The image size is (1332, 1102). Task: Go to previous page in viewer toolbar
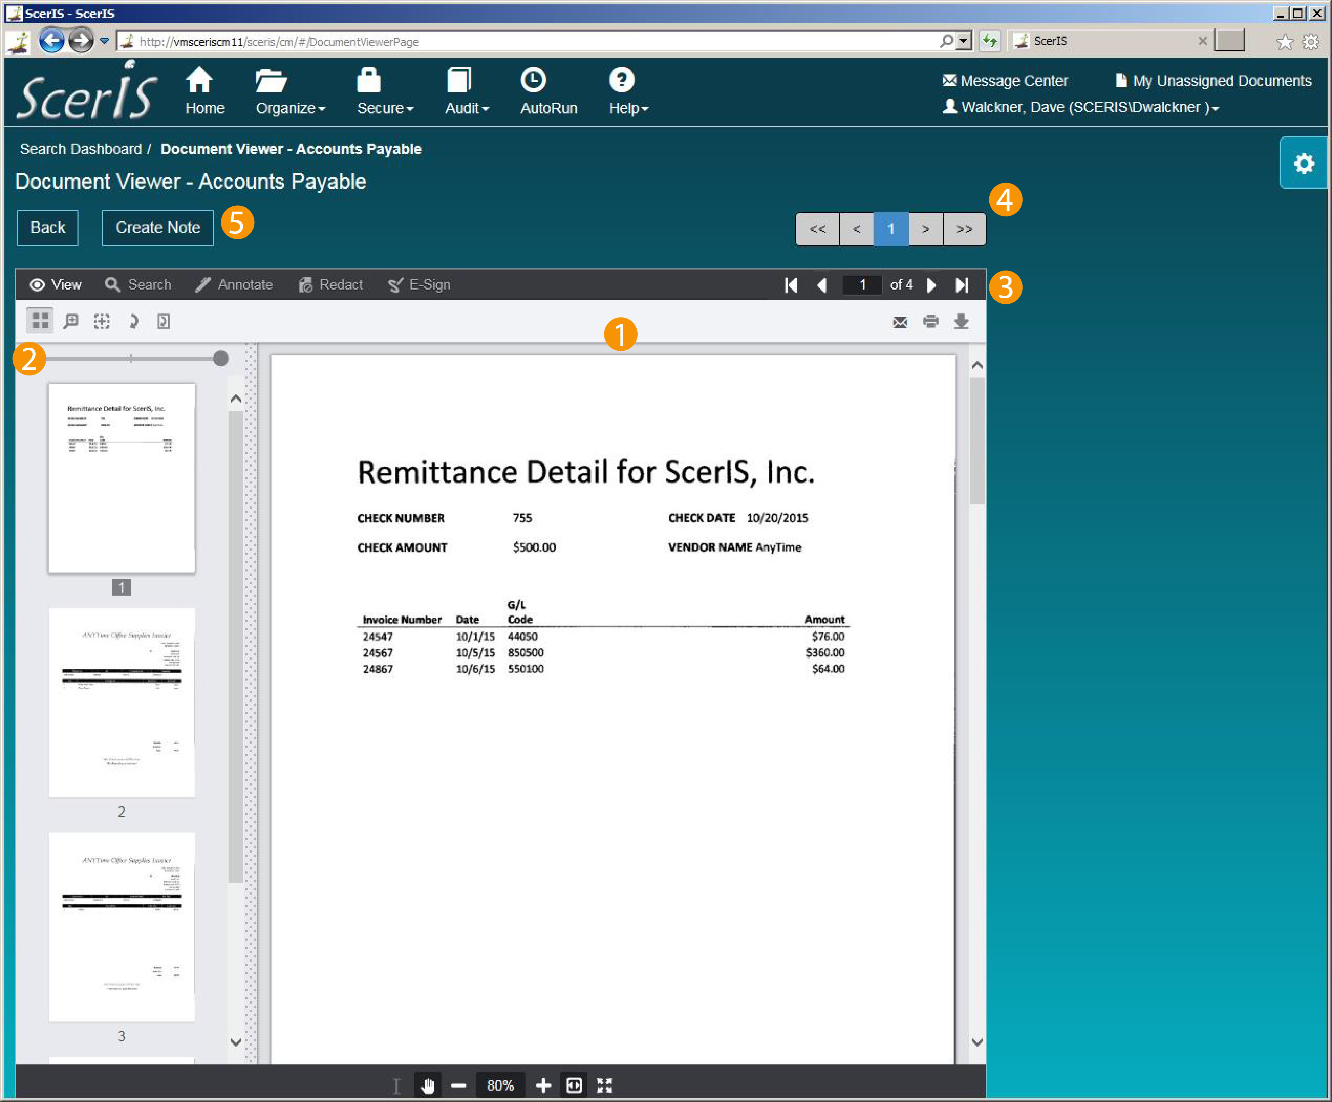(822, 285)
